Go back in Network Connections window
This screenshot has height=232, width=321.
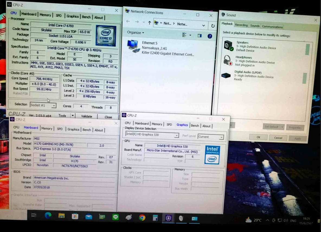point(128,21)
